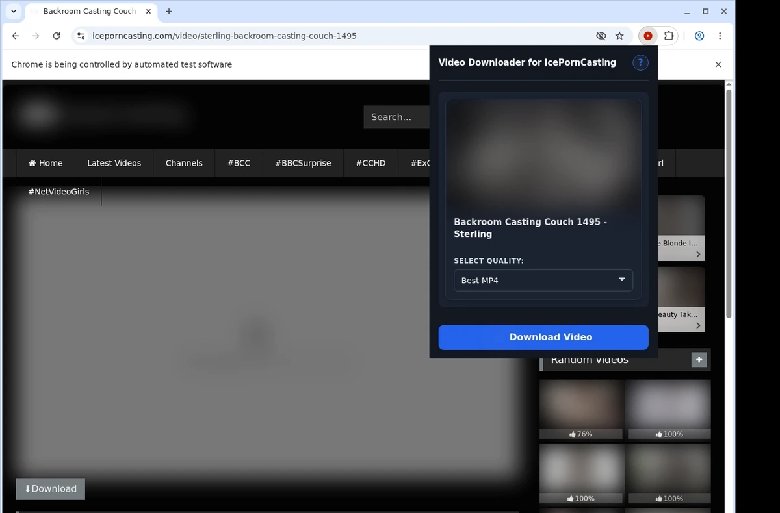Open a new browser tab with plus icon
The width and height of the screenshot is (780, 513).
(x=169, y=11)
